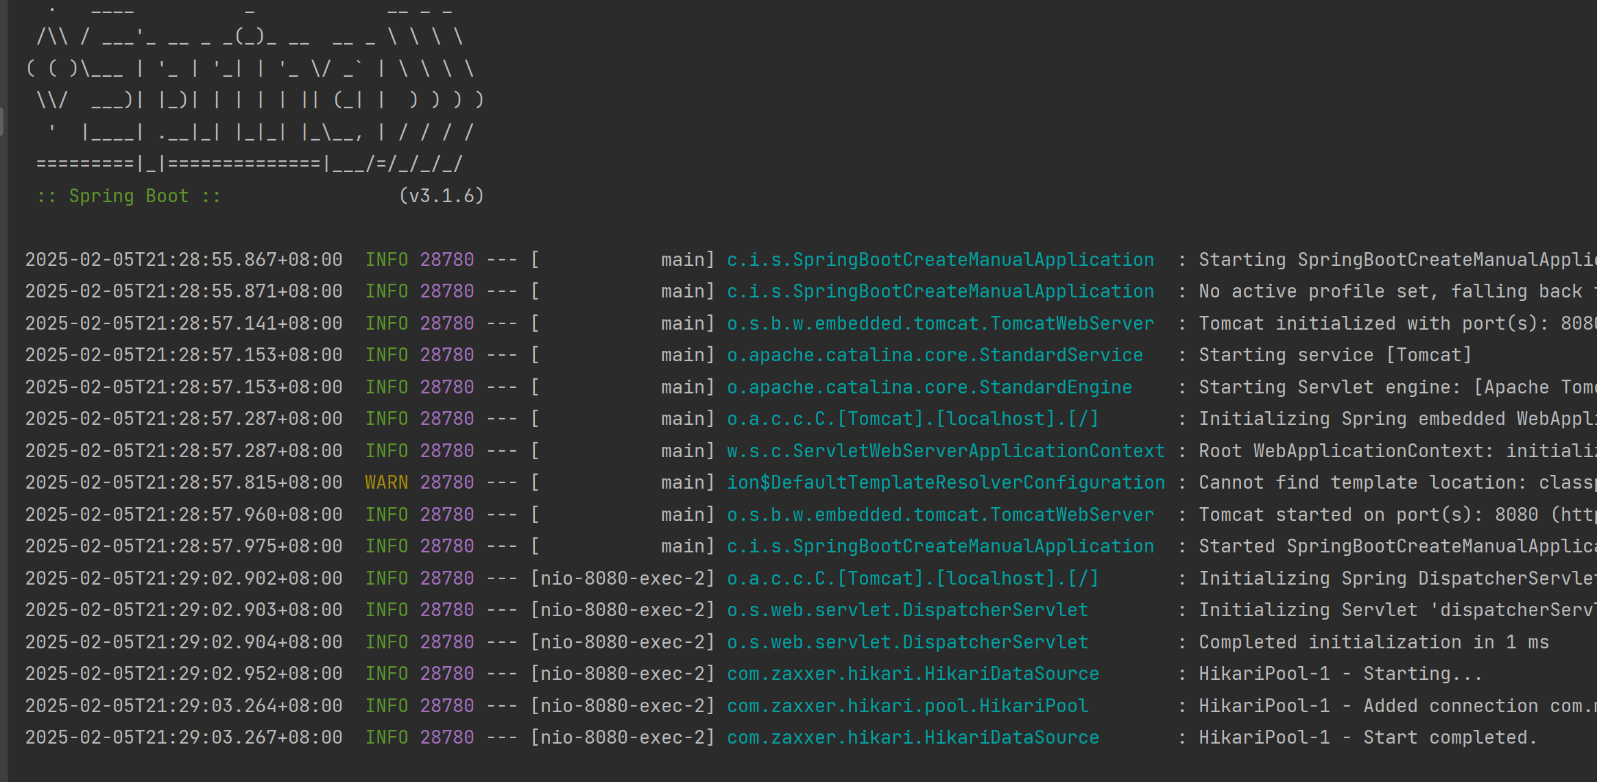Click timestamp 2025-02-05T21:29:03.264+08:00
The width and height of the screenshot is (1597, 782).
click(184, 706)
